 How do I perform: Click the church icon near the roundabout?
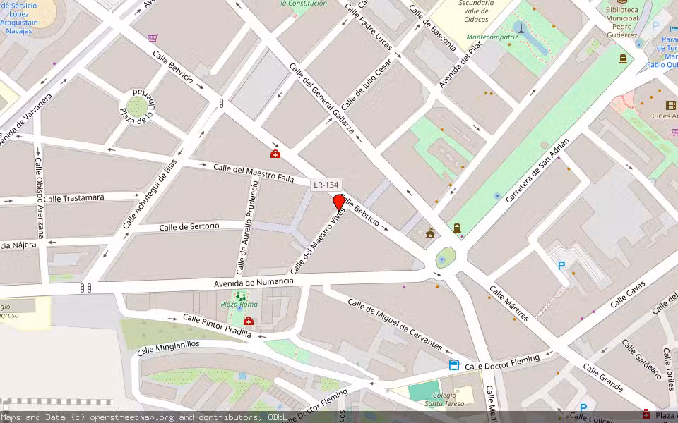pyautogui.click(x=430, y=233)
